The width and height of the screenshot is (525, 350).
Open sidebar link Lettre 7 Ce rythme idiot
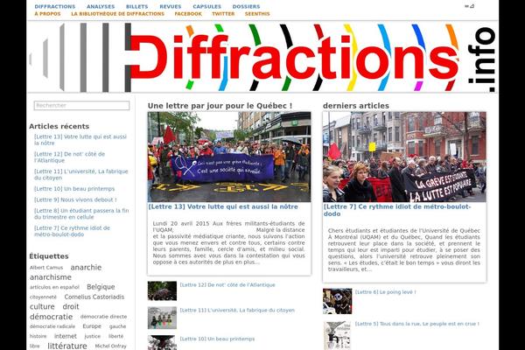pyautogui.click(x=72, y=231)
